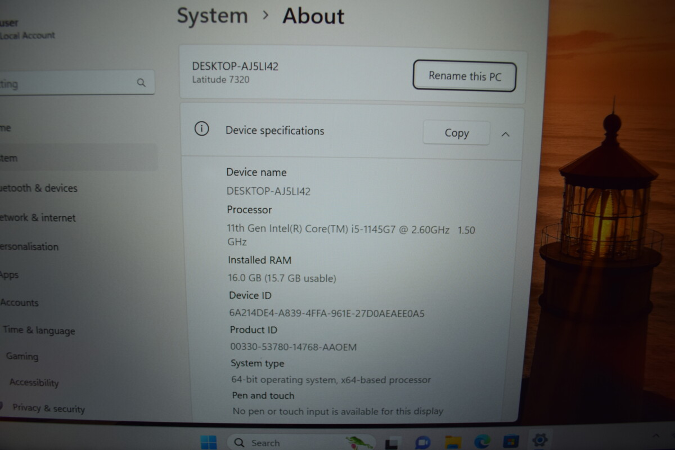675x450 pixels.
Task: Show hidden icons in the system tray
Action: [x=656, y=436]
